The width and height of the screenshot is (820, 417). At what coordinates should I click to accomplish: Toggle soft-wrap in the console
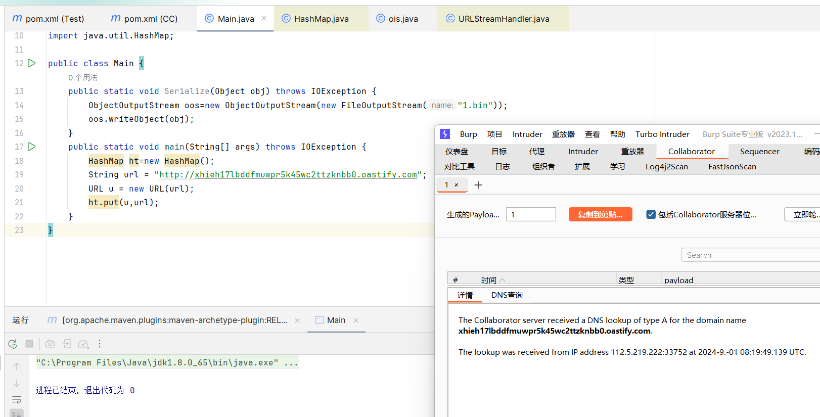tap(17, 400)
